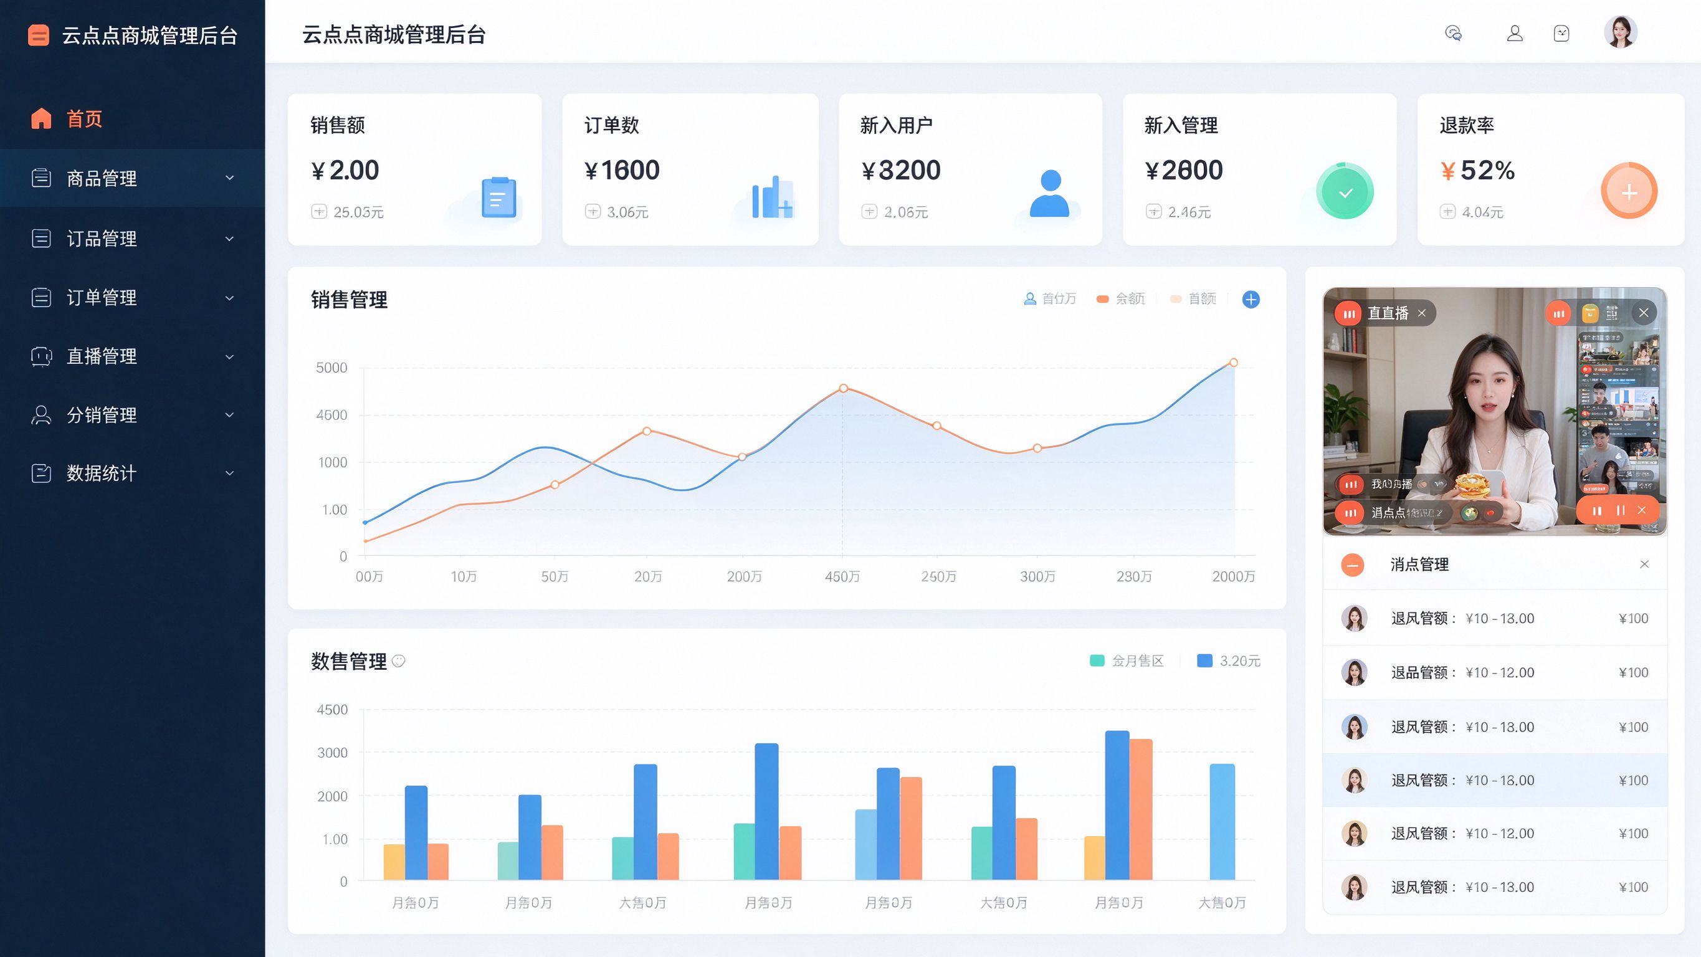The width and height of the screenshot is (1701, 957).
Task: Select 450万 data point on line chart
Action: click(x=843, y=388)
